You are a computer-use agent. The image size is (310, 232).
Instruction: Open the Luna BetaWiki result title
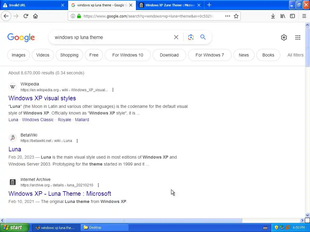pos(15,149)
